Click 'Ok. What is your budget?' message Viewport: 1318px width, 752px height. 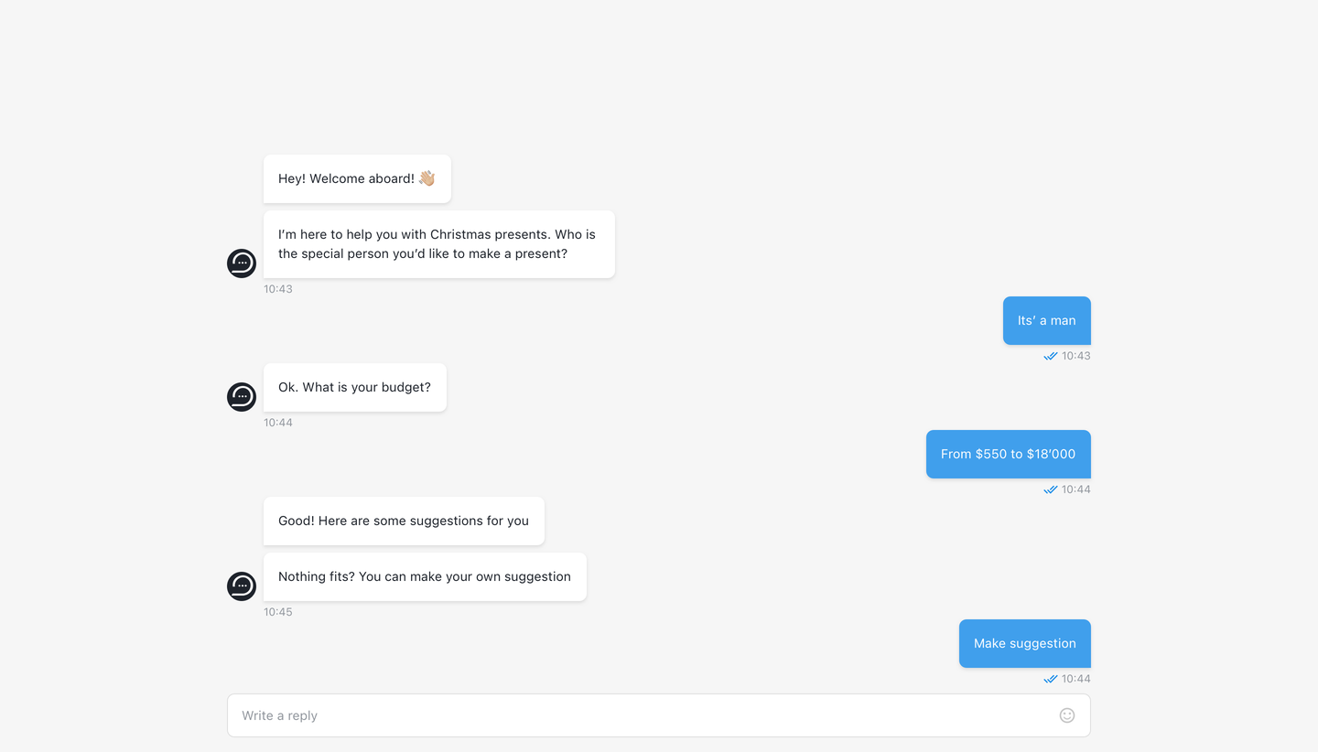355,387
